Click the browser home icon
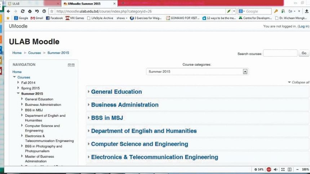Image resolution: width=310 pixels, height=174 pixels. coord(30,11)
